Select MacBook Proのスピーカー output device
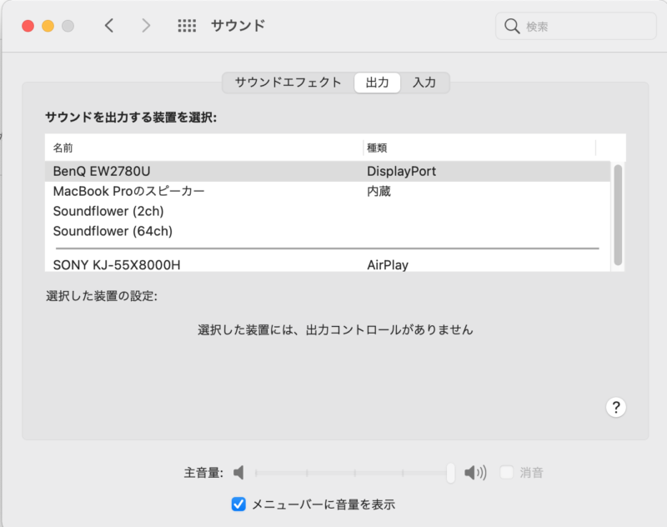 click(328, 192)
